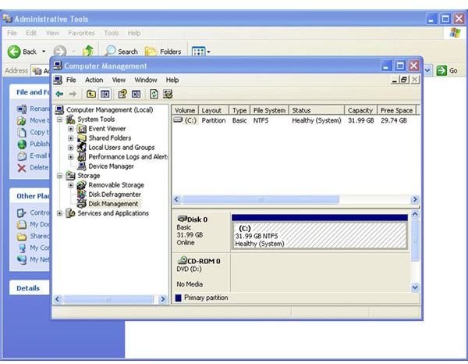This screenshot has width=468, height=364.
Task: Click Up folder icon in Administrative Tools toolbar
Action: pyautogui.click(x=87, y=52)
